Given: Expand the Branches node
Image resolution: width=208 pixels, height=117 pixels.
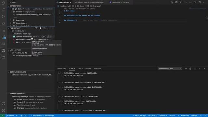Looking at the screenshot, I should (11, 20).
